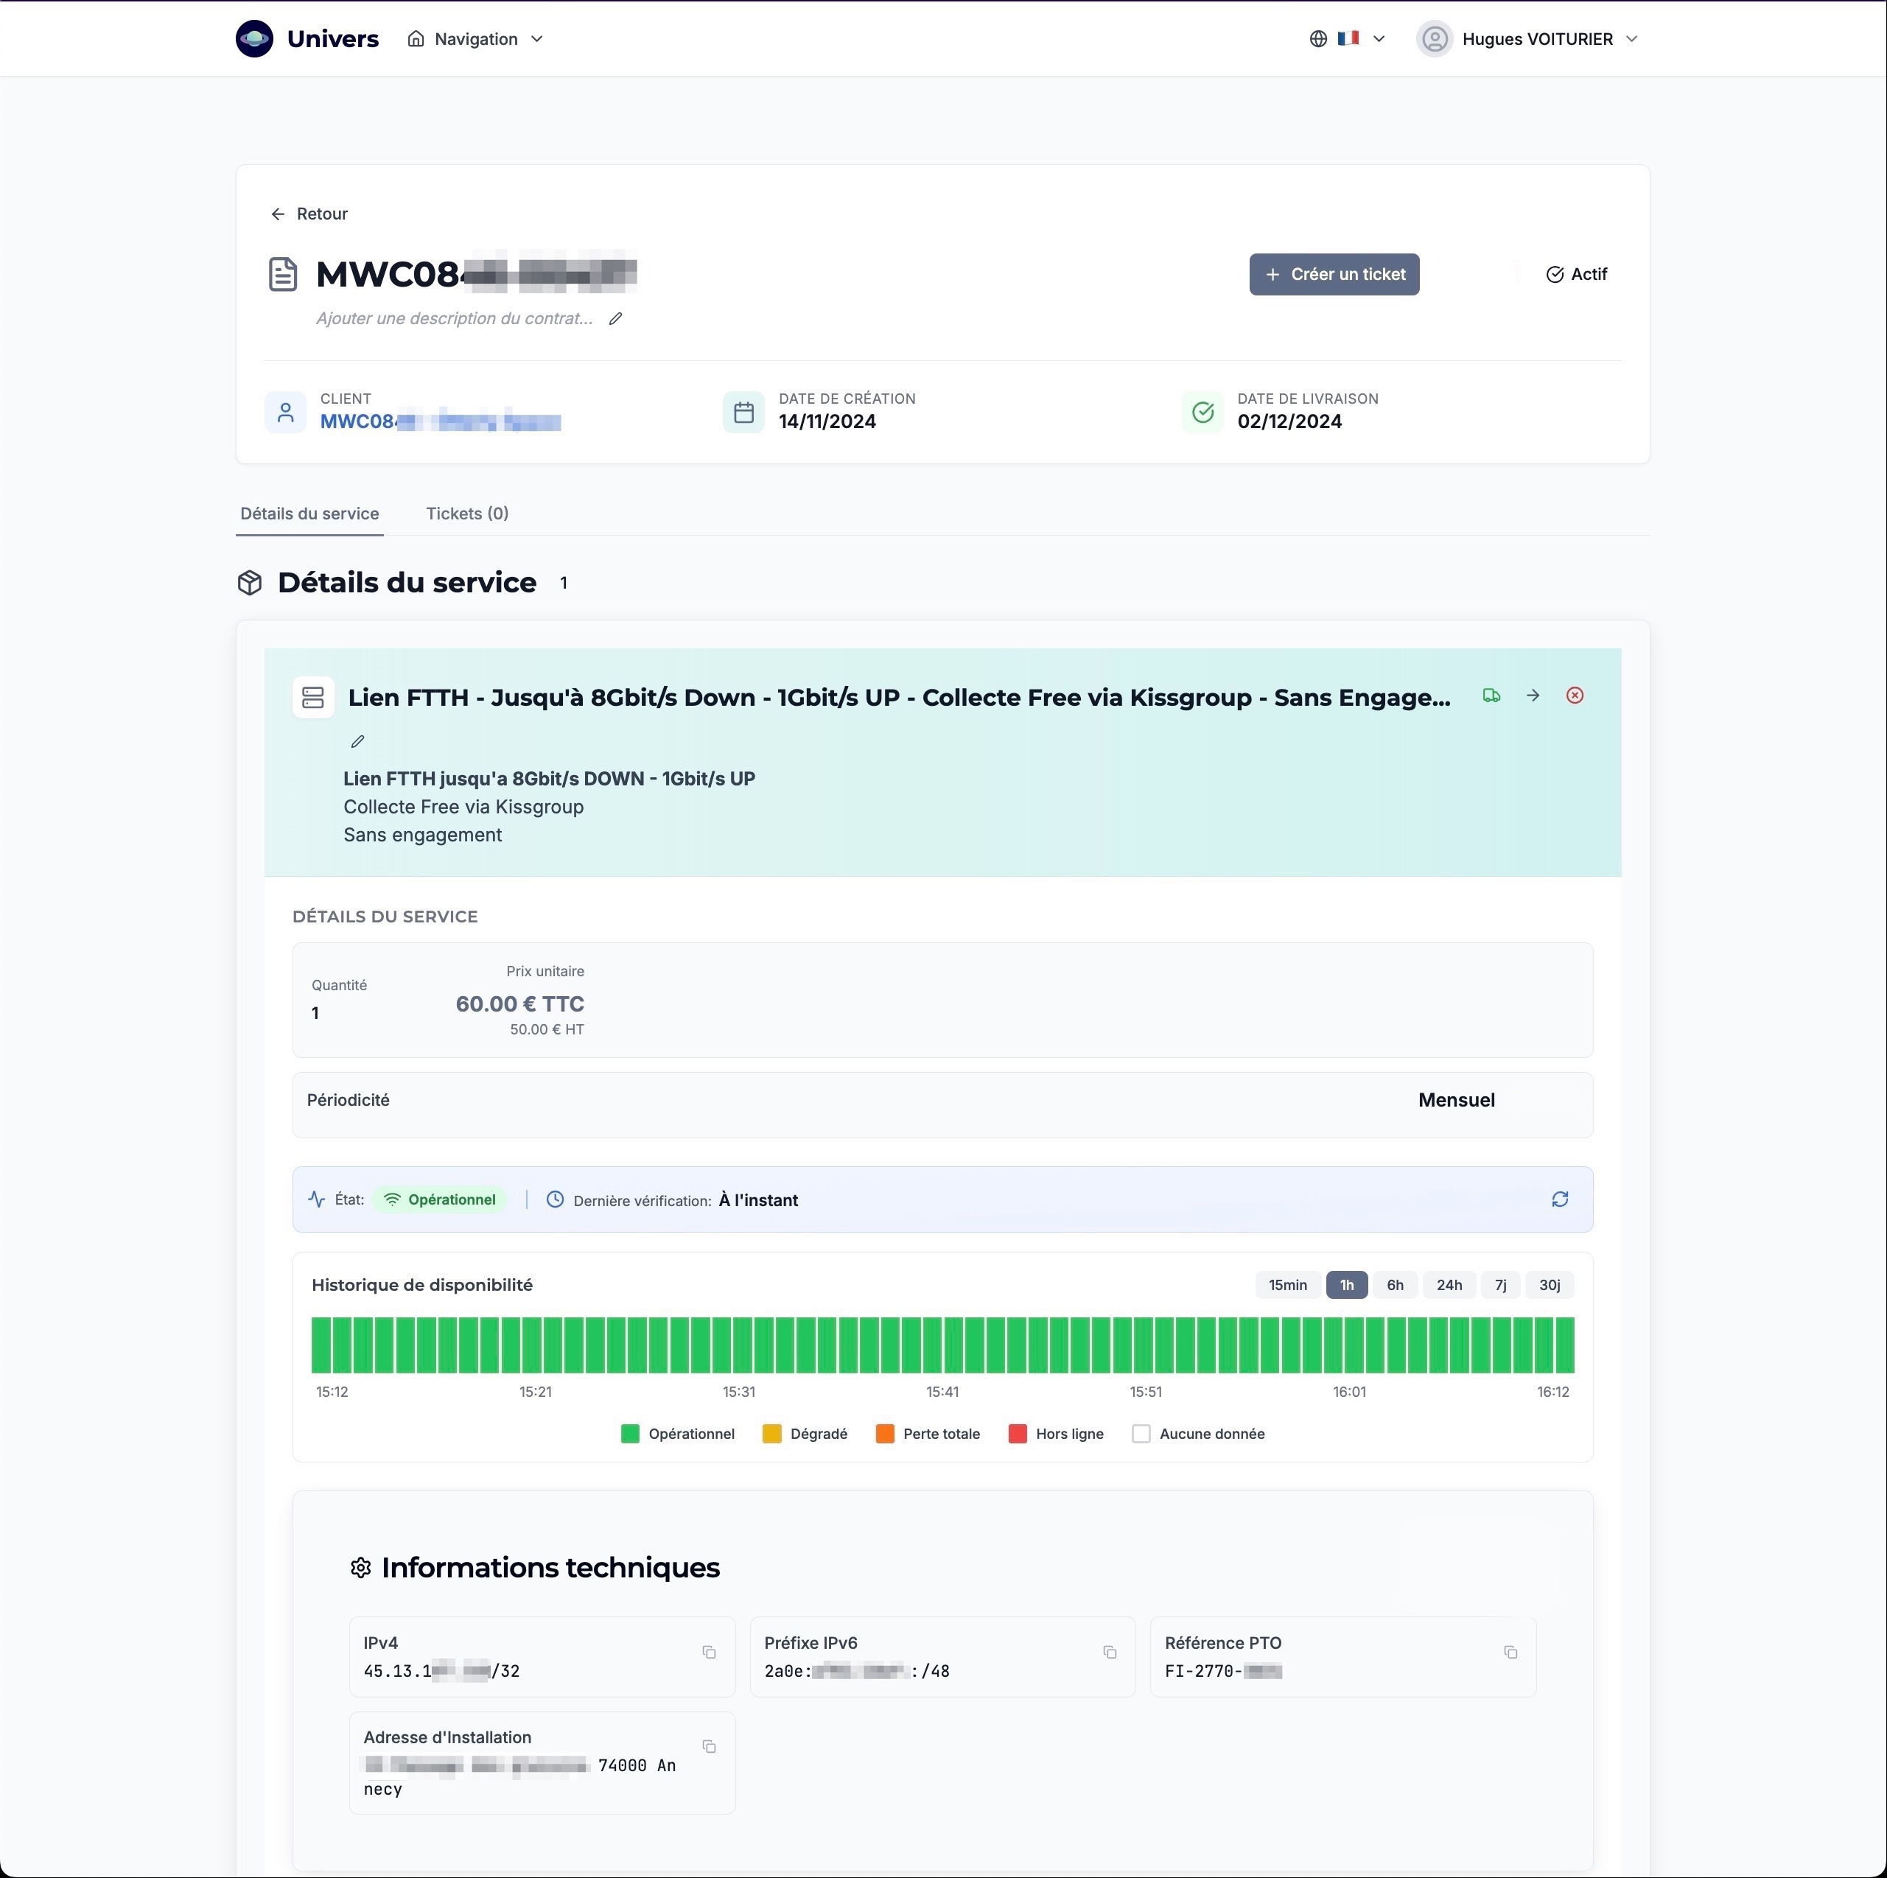This screenshot has height=1878, width=1887.
Task: Open the Navigation dropdown menu
Action: [x=476, y=39]
